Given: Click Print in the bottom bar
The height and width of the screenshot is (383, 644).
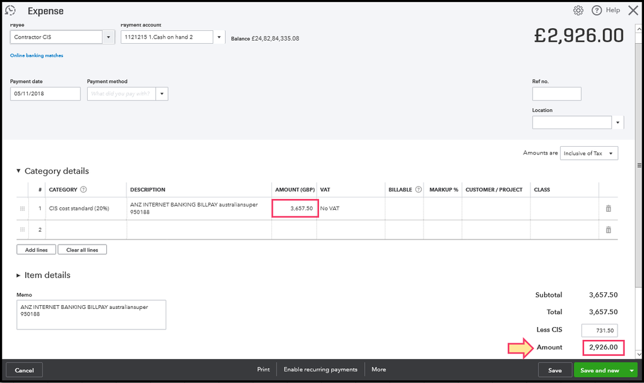Looking at the screenshot, I should (263, 369).
